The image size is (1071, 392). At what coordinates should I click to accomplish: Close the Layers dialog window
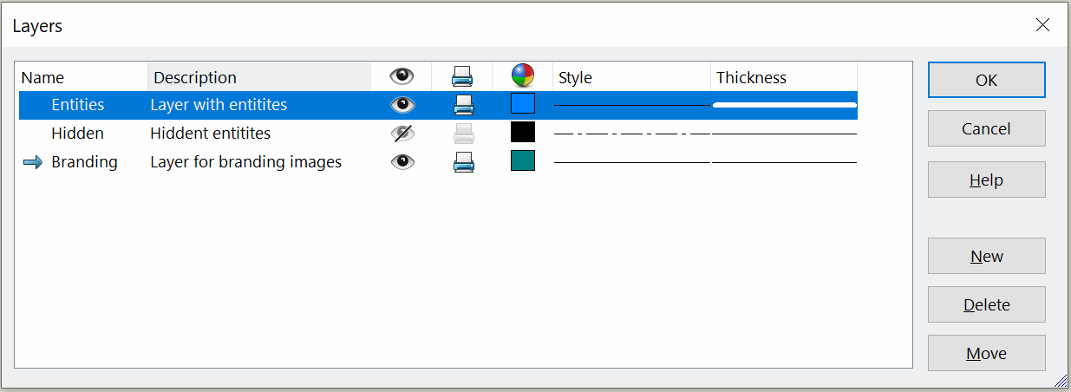click(x=1042, y=25)
